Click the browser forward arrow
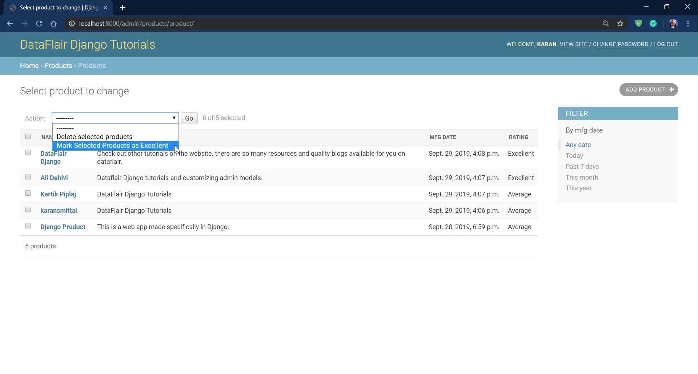The image size is (698, 374). [24, 24]
